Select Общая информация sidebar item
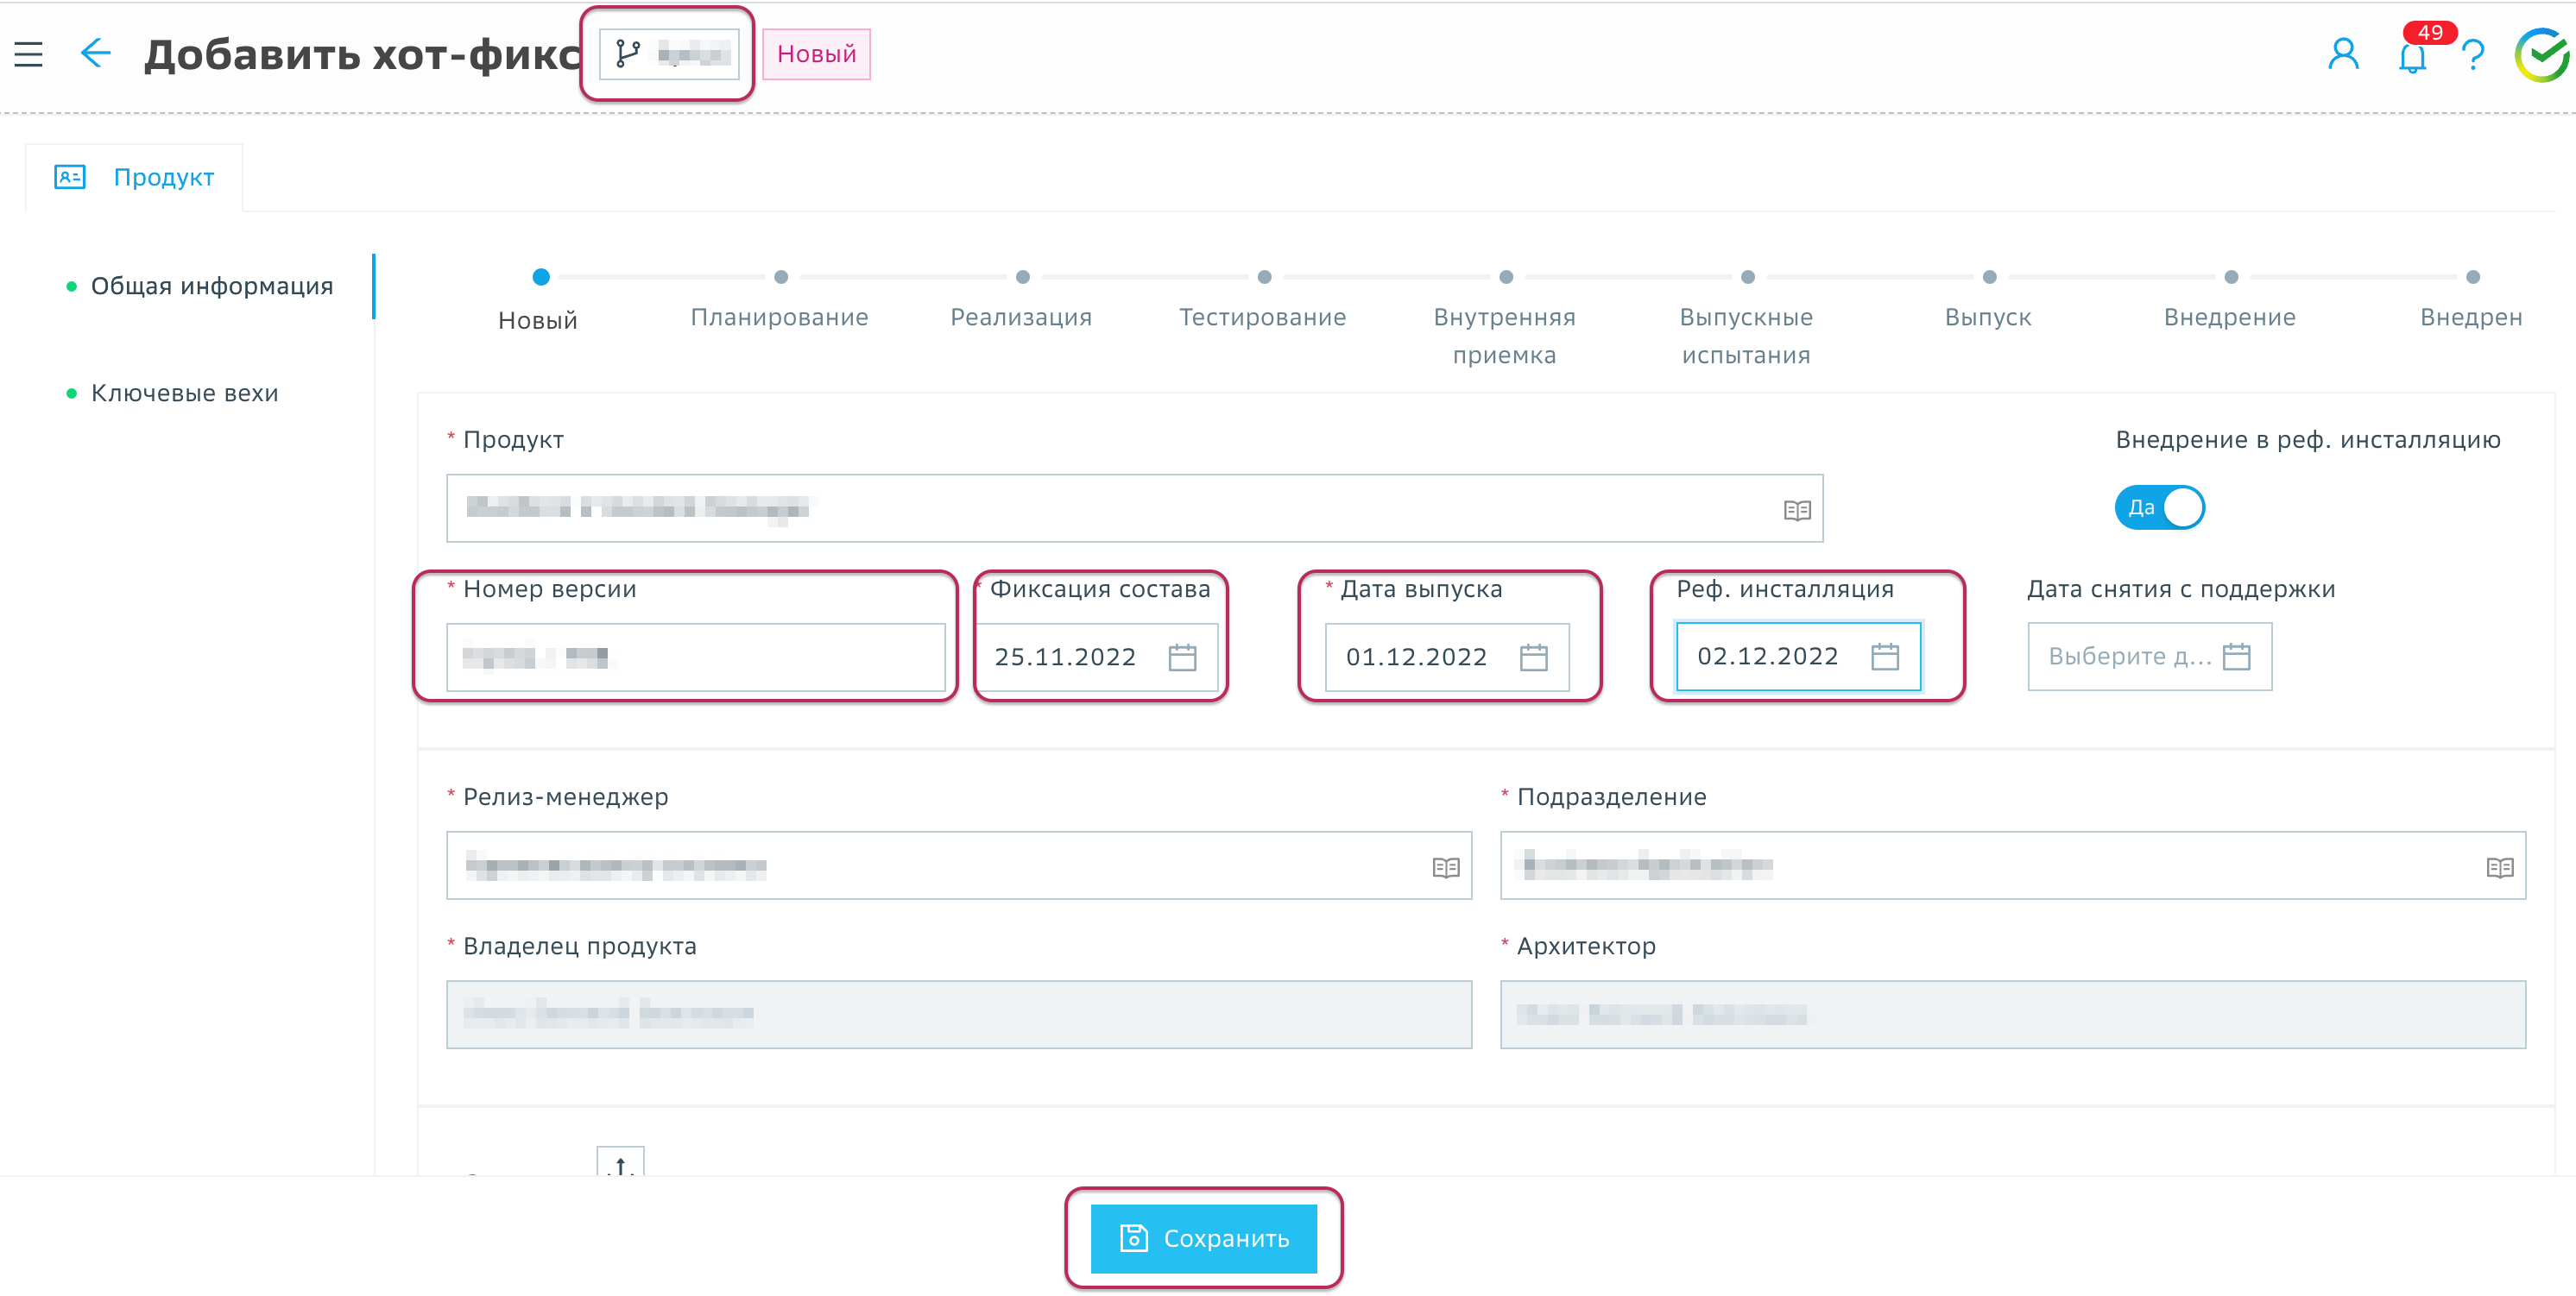This screenshot has width=2576, height=1296. [211, 286]
